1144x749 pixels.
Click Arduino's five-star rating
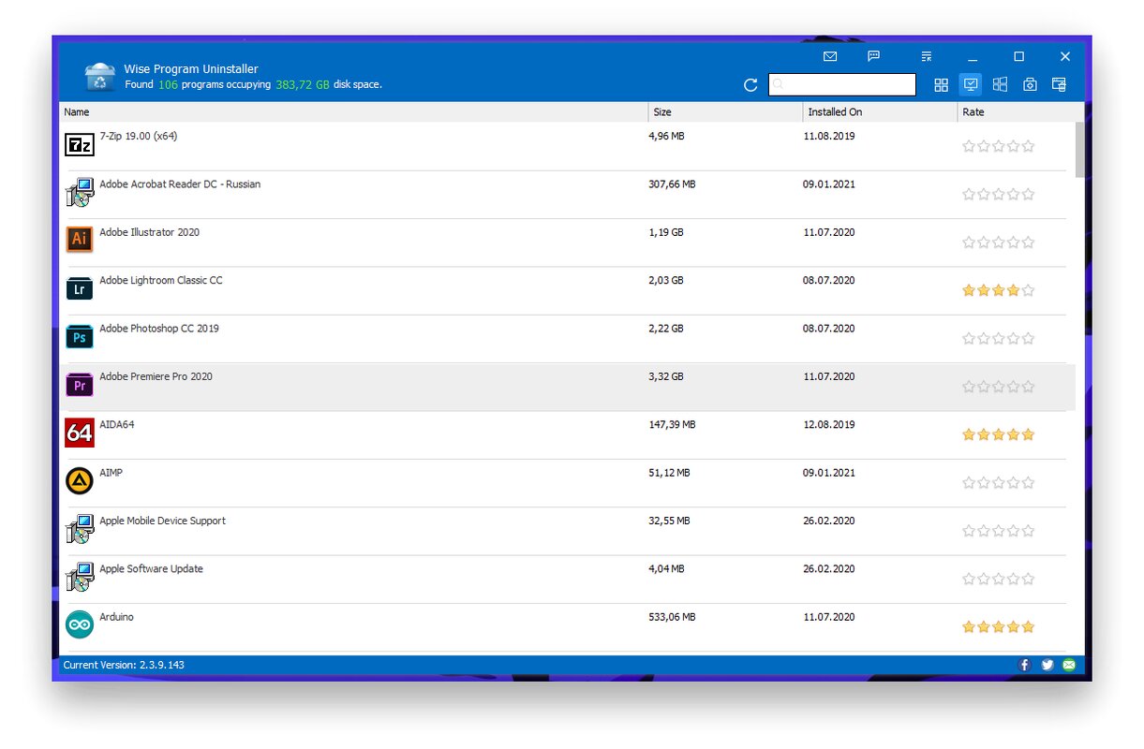coord(999,627)
